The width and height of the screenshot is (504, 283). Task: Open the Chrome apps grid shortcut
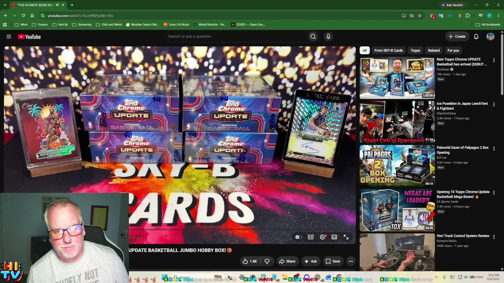pyautogui.click(x=5, y=24)
